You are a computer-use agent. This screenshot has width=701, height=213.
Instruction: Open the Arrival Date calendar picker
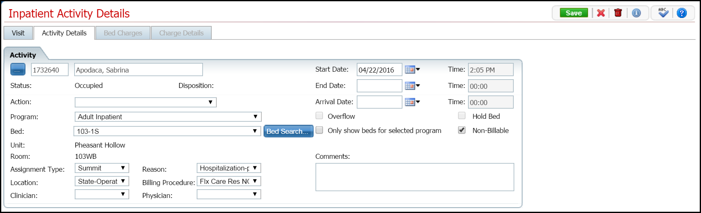pos(412,102)
